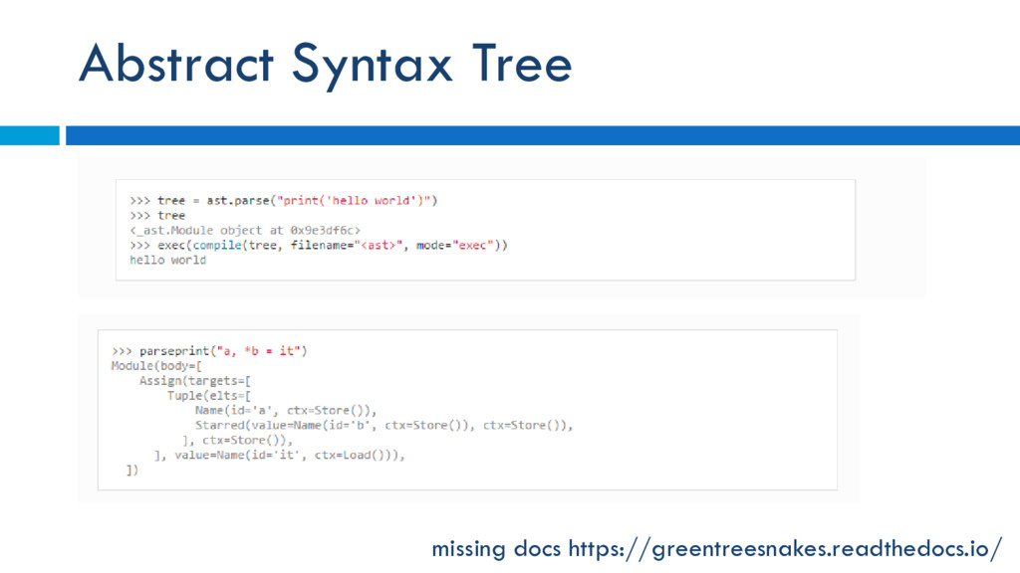Click the second '>>> tree' prompt line
The width and height of the screenshot is (1020, 573).
[157, 216]
